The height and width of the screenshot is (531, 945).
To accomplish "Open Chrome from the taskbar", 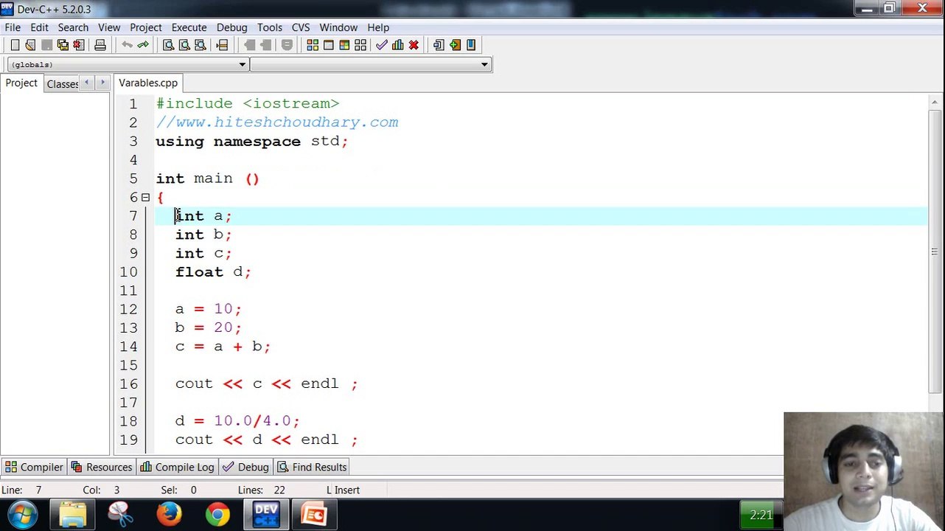I will click(217, 515).
